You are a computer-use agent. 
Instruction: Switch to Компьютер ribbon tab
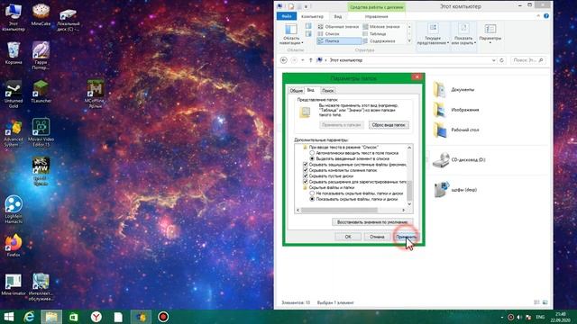(x=312, y=16)
